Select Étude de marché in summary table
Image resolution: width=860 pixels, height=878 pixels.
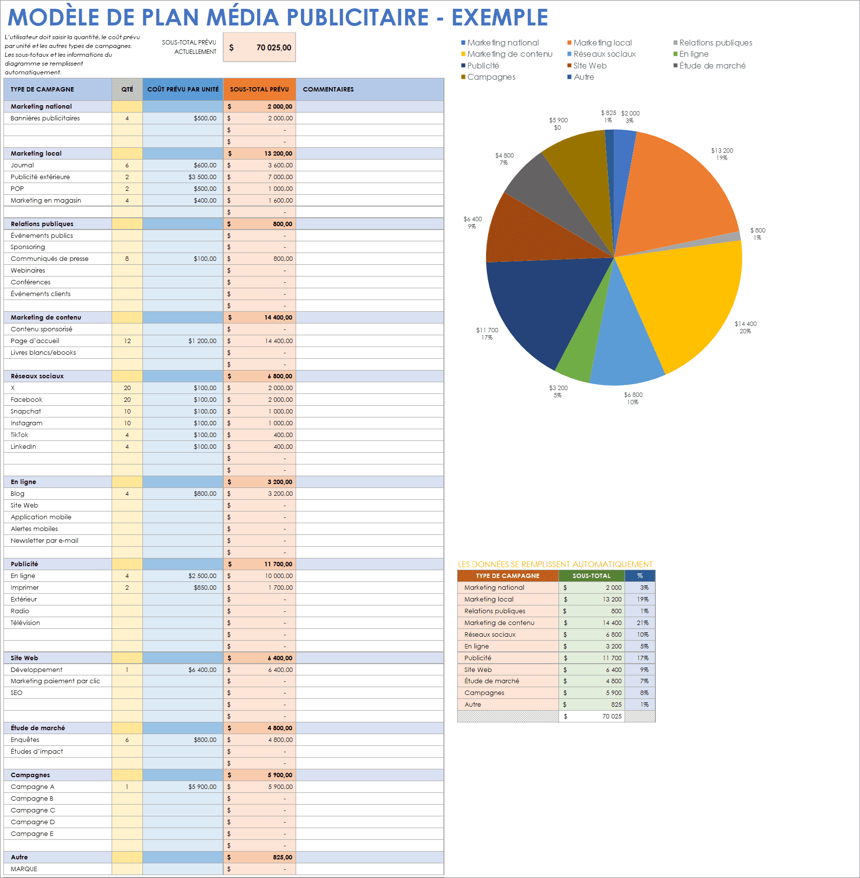pos(508,681)
